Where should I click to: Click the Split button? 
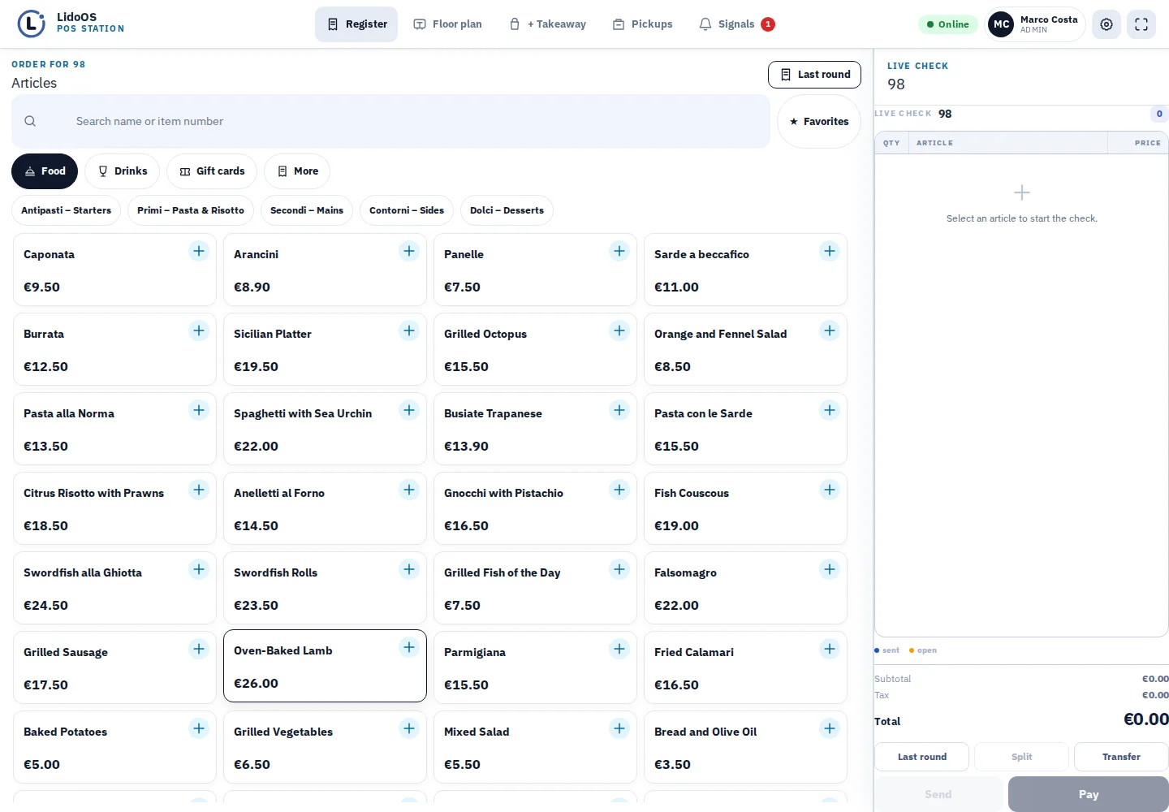click(1021, 757)
